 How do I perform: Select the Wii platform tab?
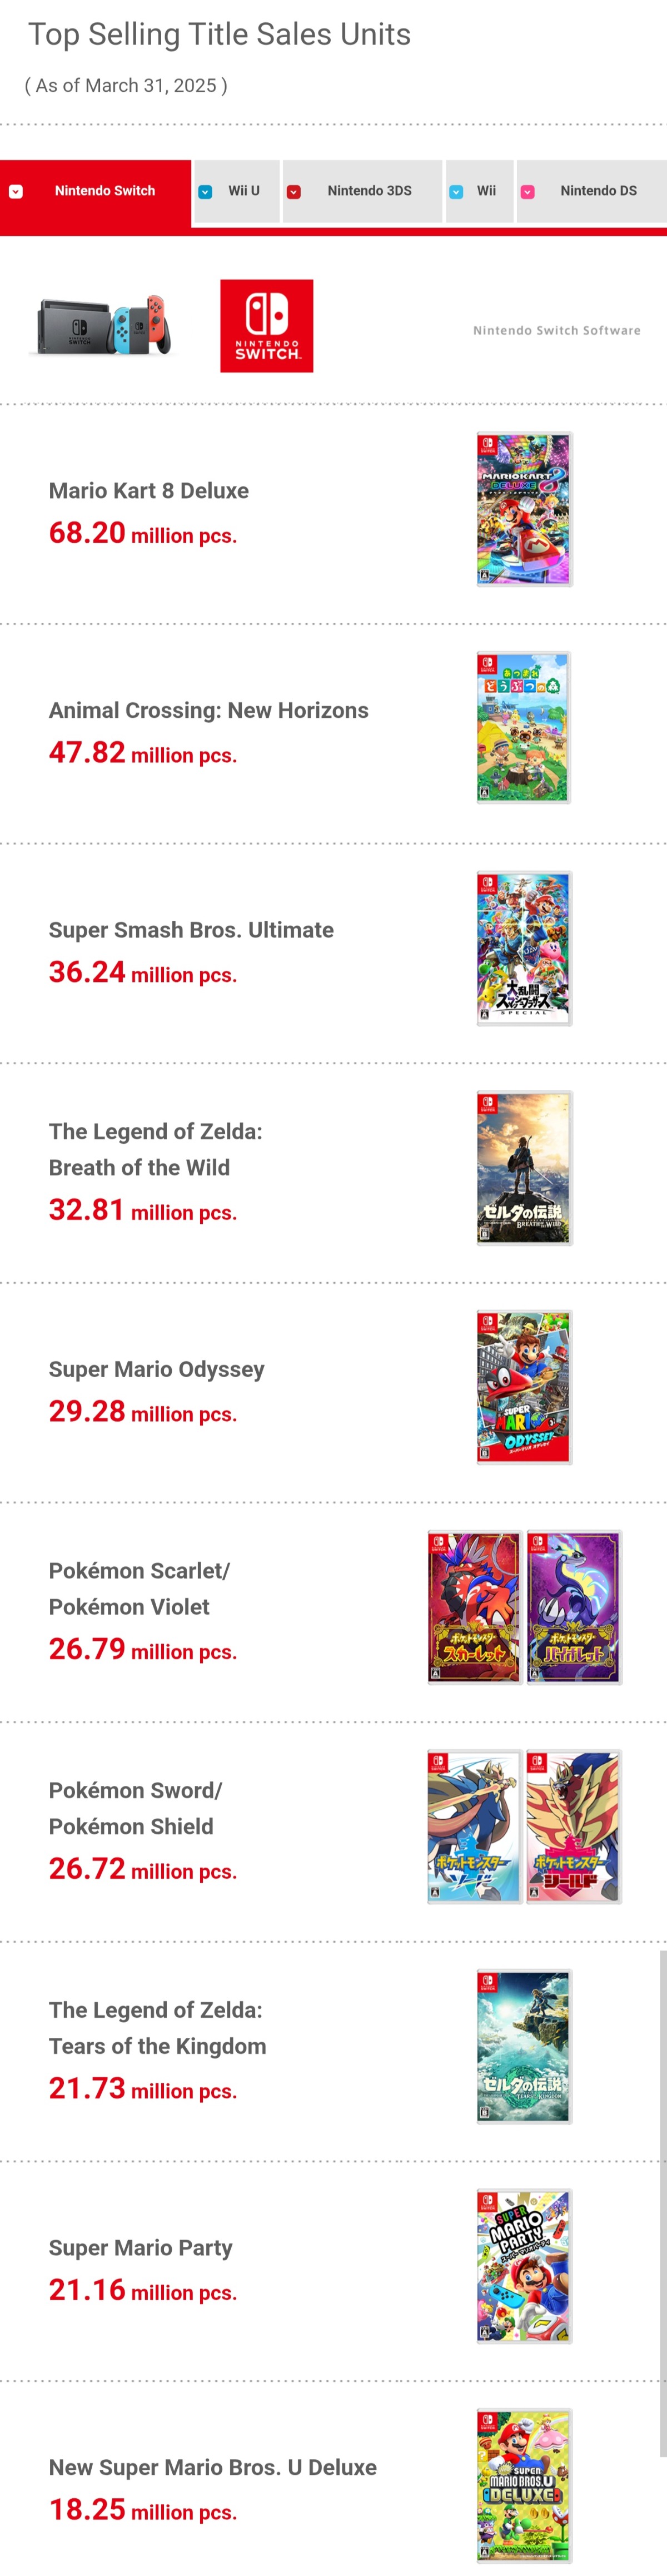point(486,191)
